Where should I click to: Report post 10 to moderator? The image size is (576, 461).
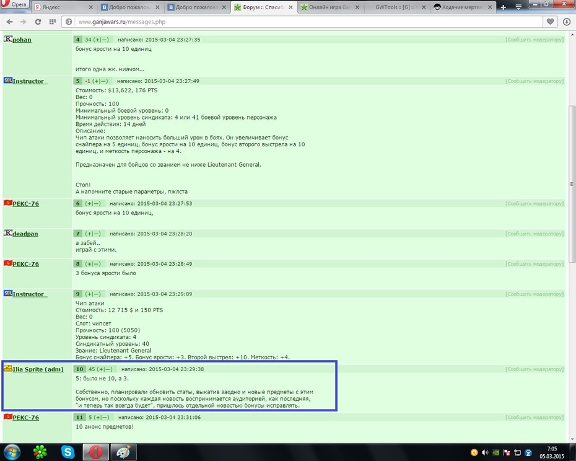[535, 369]
